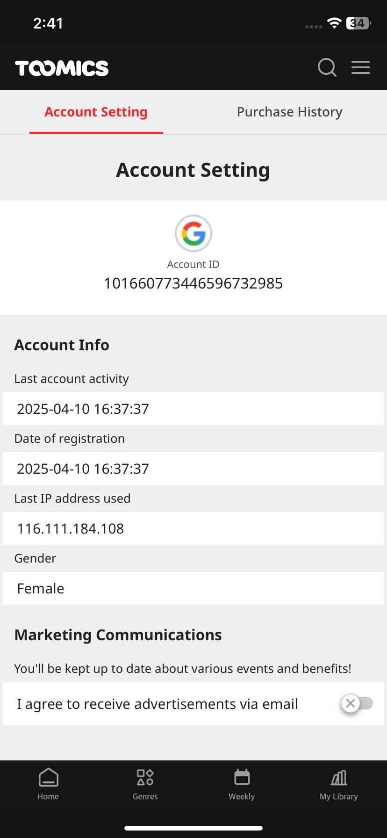The image size is (387, 838).
Task: Select the Last account activity field
Action: tap(193, 409)
